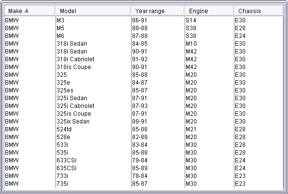The image size is (288, 194).
Task: Click the S14 engine cell
Action: click(210, 20)
